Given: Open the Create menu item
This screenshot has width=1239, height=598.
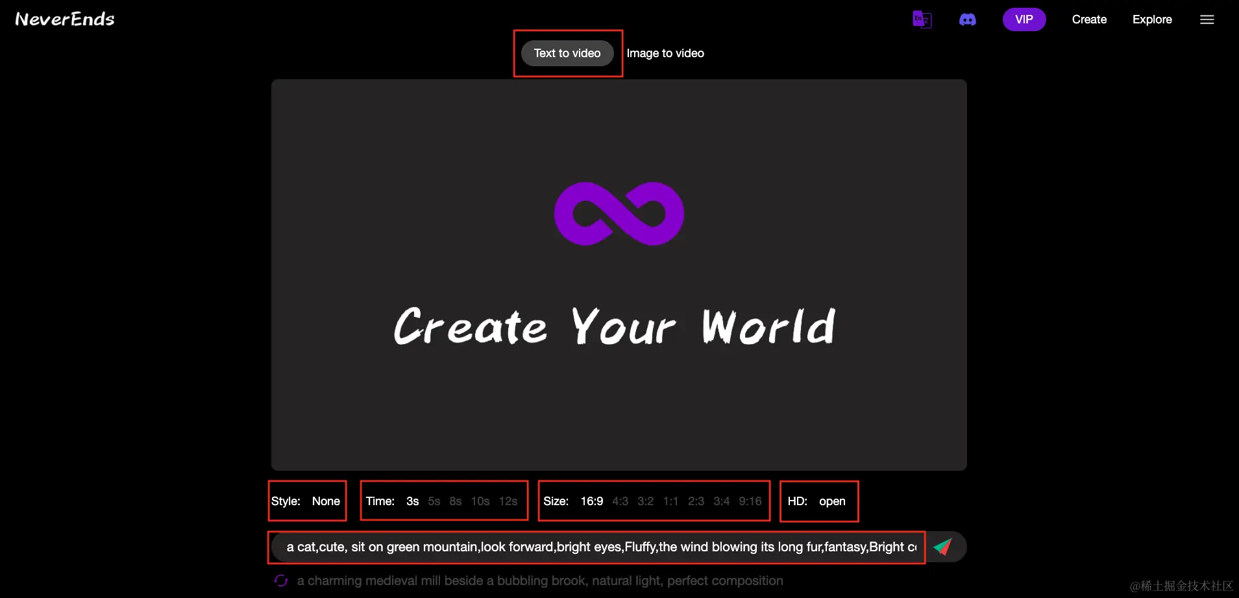Looking at the screenshot, I should 1089,19.
